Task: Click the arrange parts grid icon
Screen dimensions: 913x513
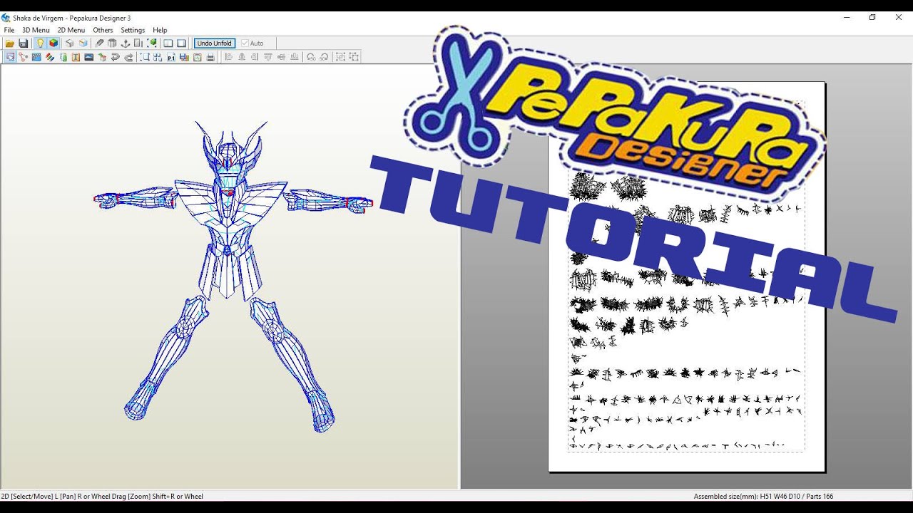Action: coord(158,57)
